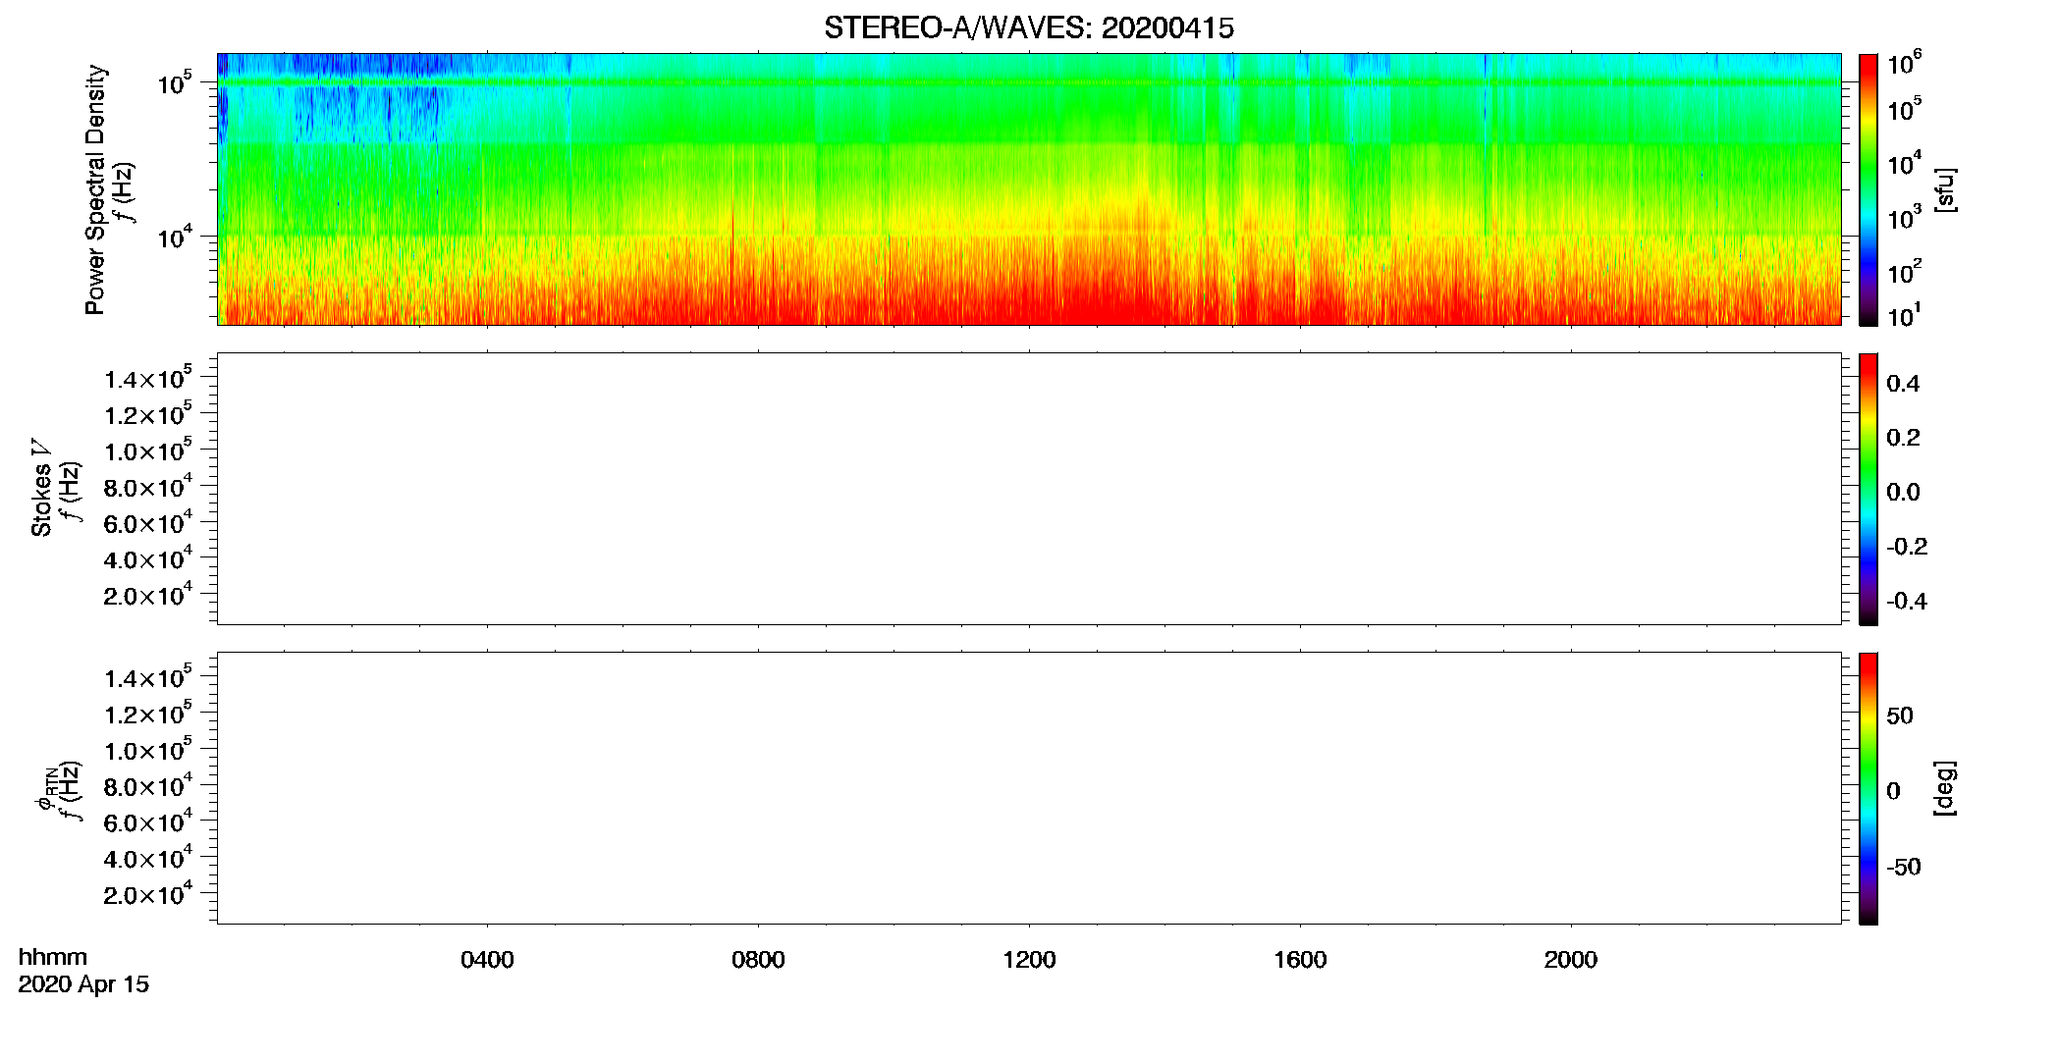
Task: Click the Power Spectral Density color bar
Action: (x=1868, y=189)
